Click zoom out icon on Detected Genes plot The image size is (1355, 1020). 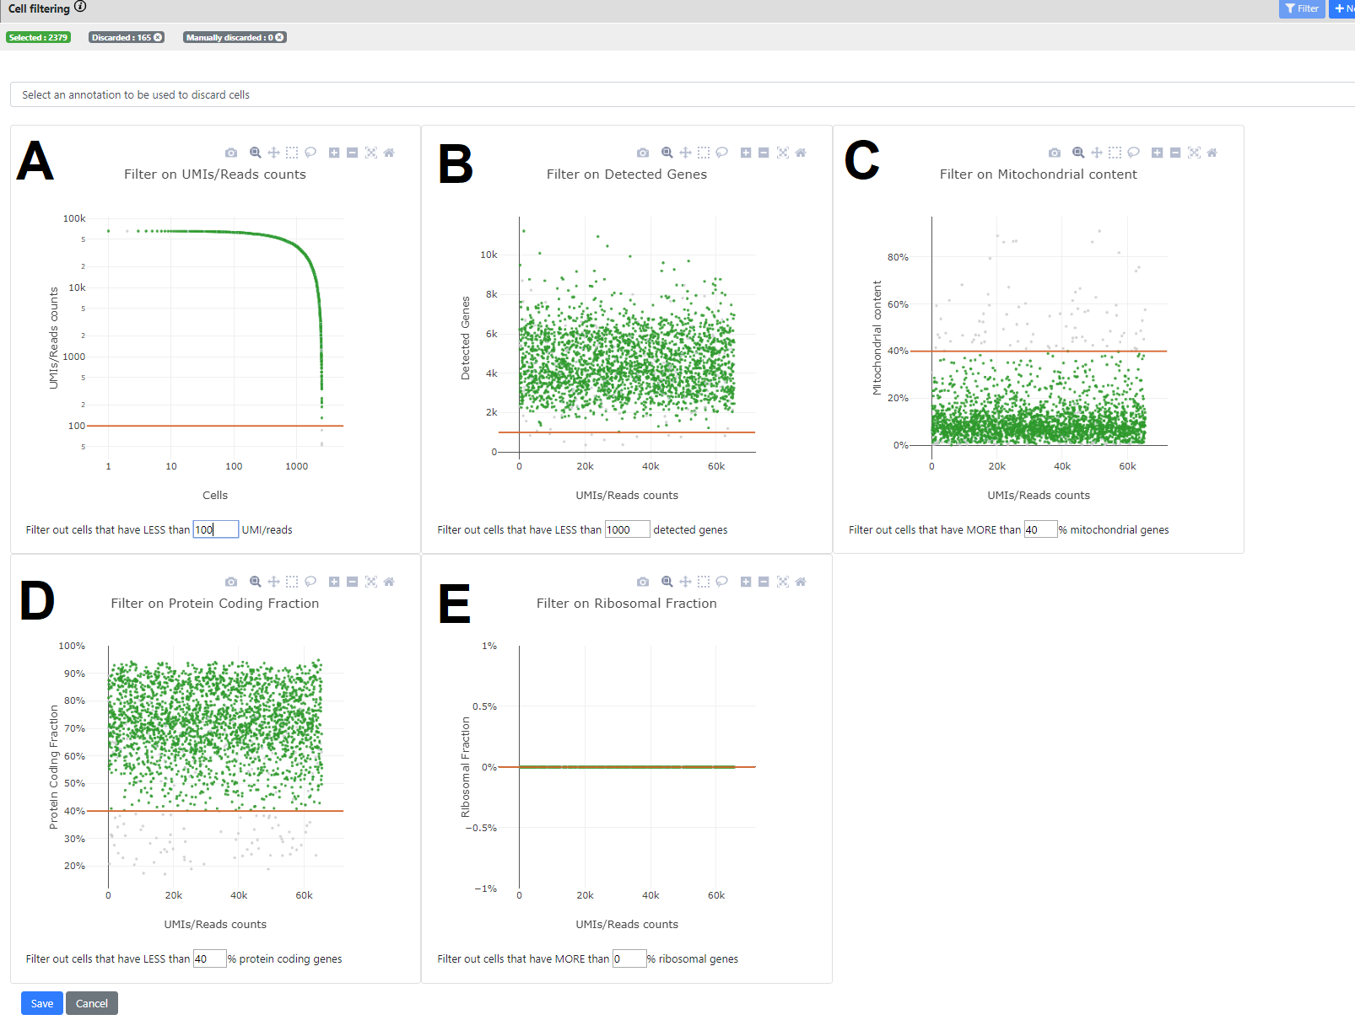764,153
